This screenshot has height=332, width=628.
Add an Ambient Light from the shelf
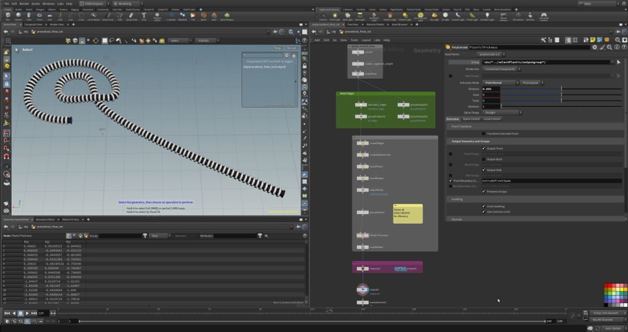tap(487, 16)
